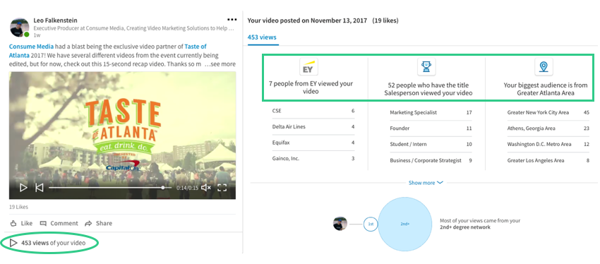Click 'Your biggest audience is from' text
This screenshot has width=600, height=264.
[545, 89]
